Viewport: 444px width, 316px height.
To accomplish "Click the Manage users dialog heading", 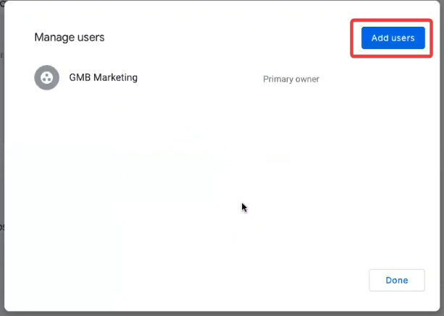I will [x=70, y=38].
